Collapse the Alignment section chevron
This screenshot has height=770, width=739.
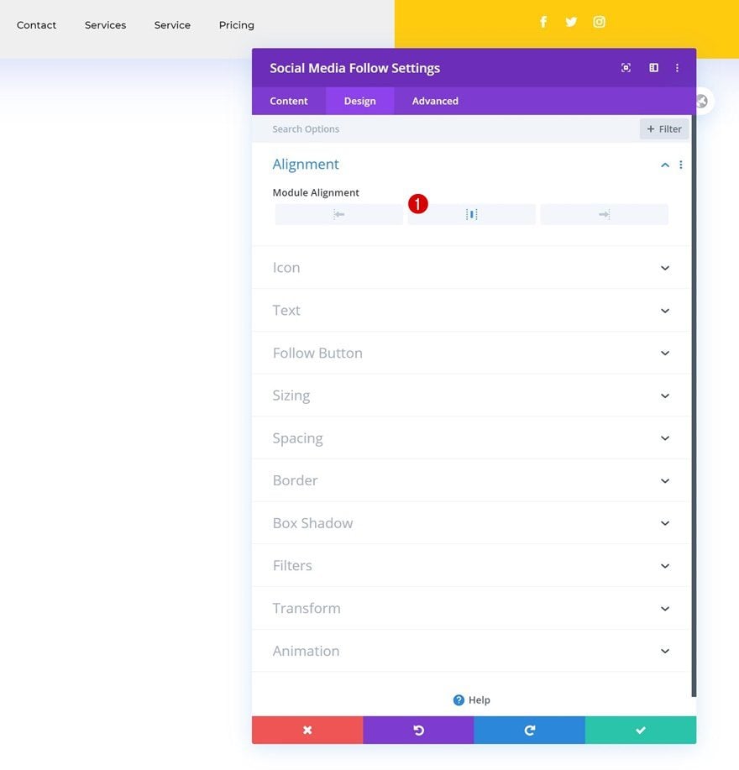pos(665,165)
